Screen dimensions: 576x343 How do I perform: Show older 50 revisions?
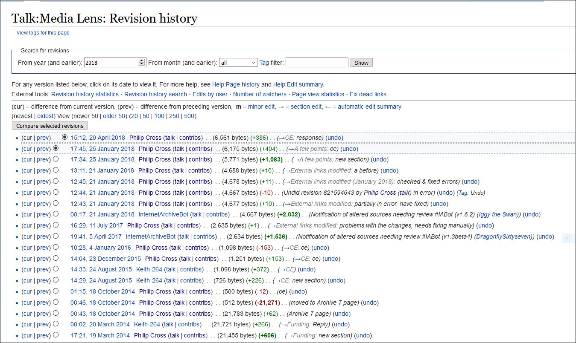tap(114, 116)
